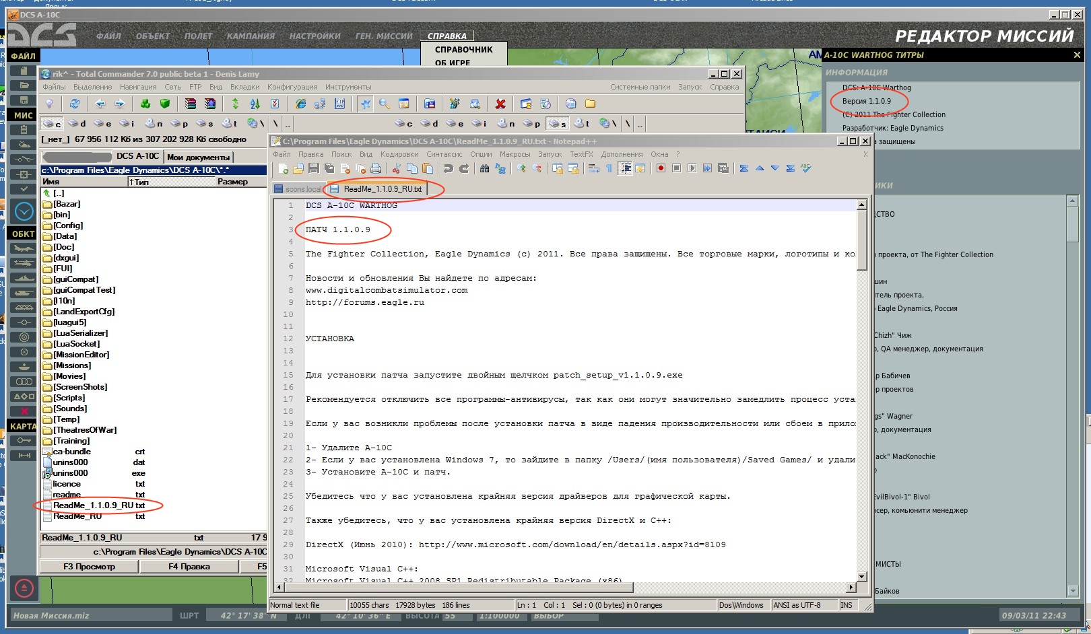Click Notepad++ vertical scrollbar thumb

862,240
